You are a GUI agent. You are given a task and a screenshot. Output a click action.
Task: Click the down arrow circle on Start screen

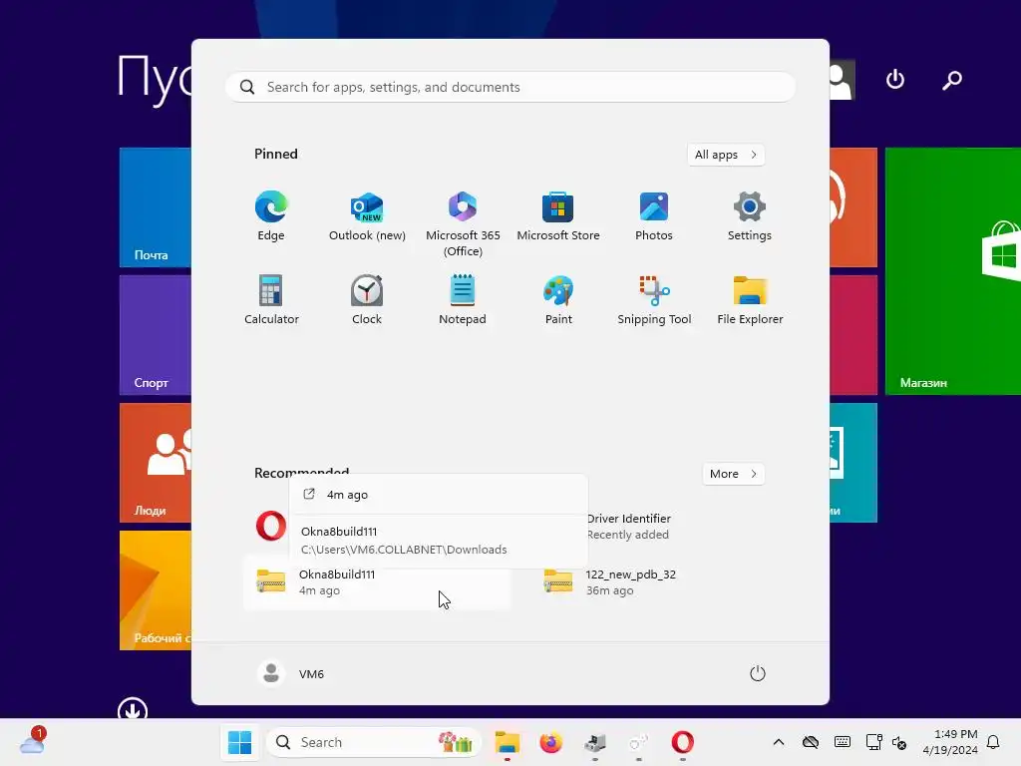[x=133, y=710]
